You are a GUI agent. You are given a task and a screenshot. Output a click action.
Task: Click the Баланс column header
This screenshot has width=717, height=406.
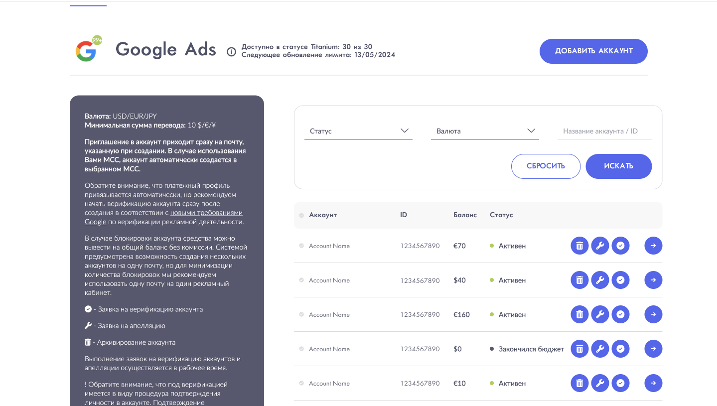point(465,215)
